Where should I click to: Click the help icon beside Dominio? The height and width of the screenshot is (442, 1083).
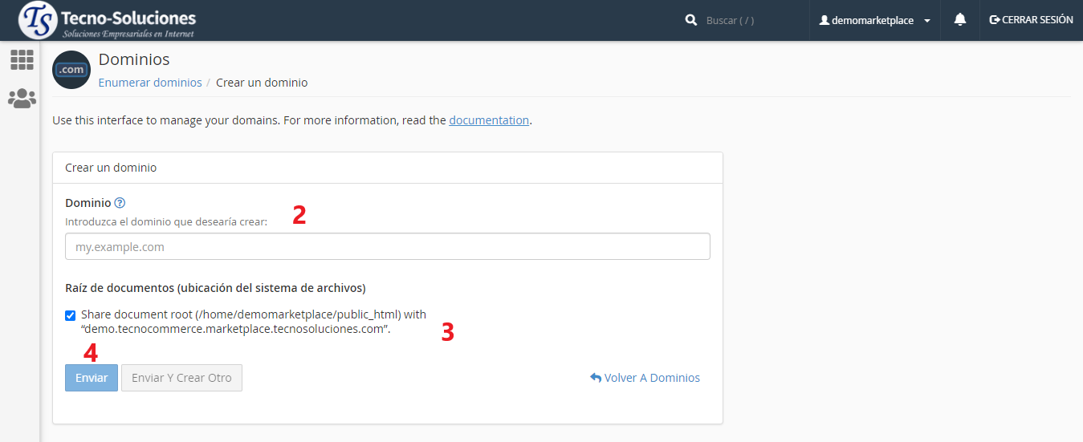click(120, 203)
